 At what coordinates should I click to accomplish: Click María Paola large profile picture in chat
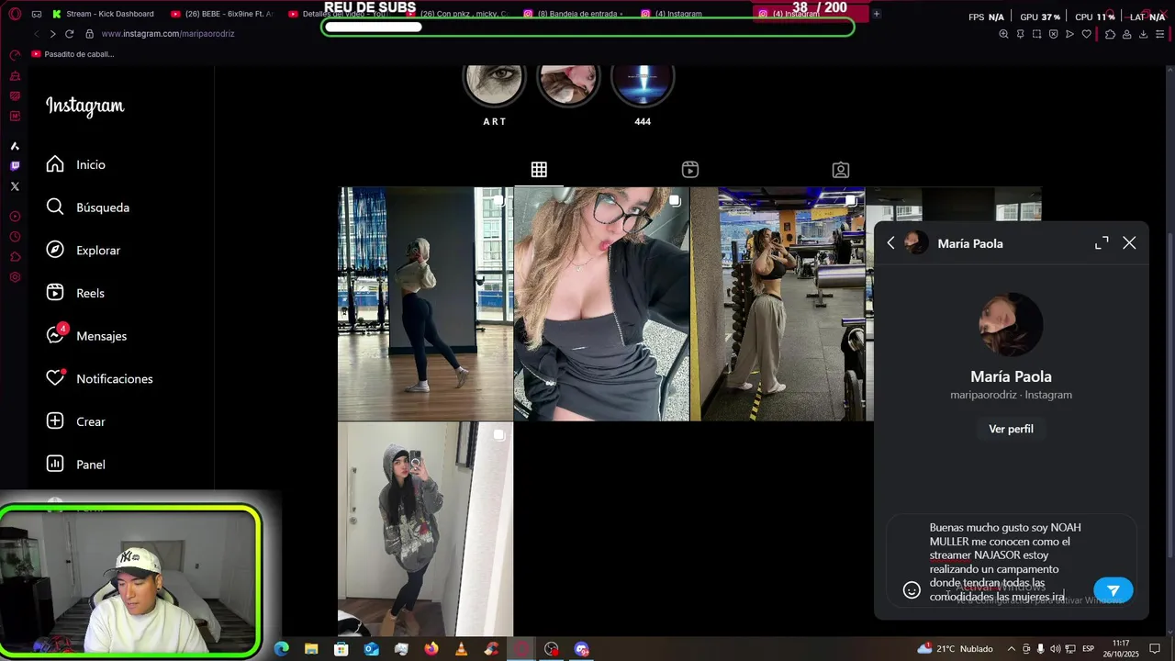coord(1011,325)
